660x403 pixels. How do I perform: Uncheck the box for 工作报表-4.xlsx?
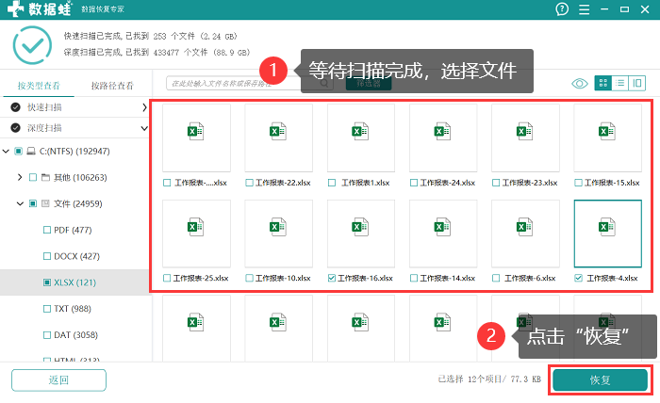tap(578, 278)
